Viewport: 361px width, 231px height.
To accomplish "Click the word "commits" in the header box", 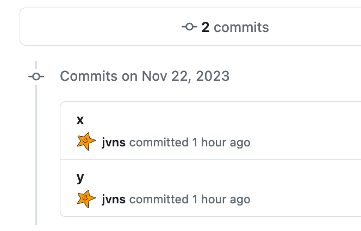I will tap(241, 27).
